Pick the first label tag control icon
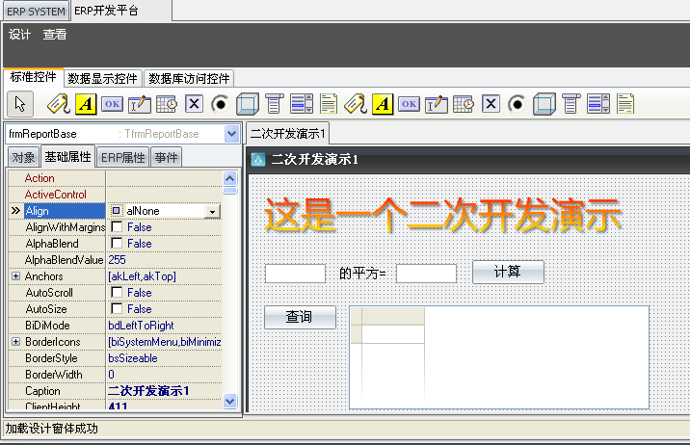The width and height of the screenshot is (690, 445). click(x=59, y=104)
